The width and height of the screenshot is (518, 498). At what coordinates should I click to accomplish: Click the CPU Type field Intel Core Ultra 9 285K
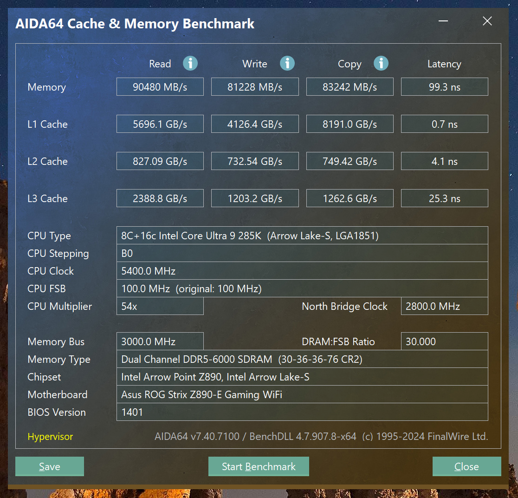pos(302,236)
